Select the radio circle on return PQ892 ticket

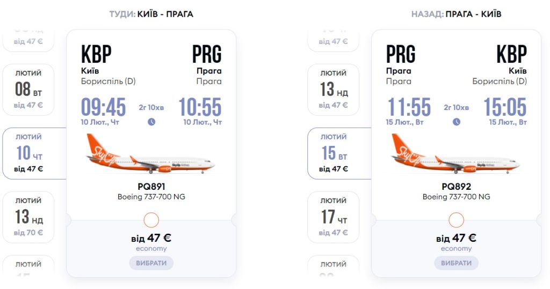(x=456, y=220)
